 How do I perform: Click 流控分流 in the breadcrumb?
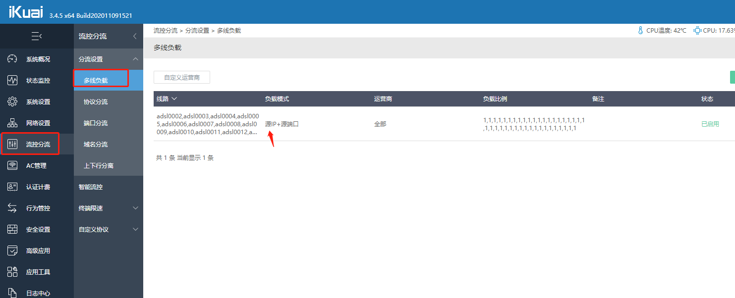point(166,31)
